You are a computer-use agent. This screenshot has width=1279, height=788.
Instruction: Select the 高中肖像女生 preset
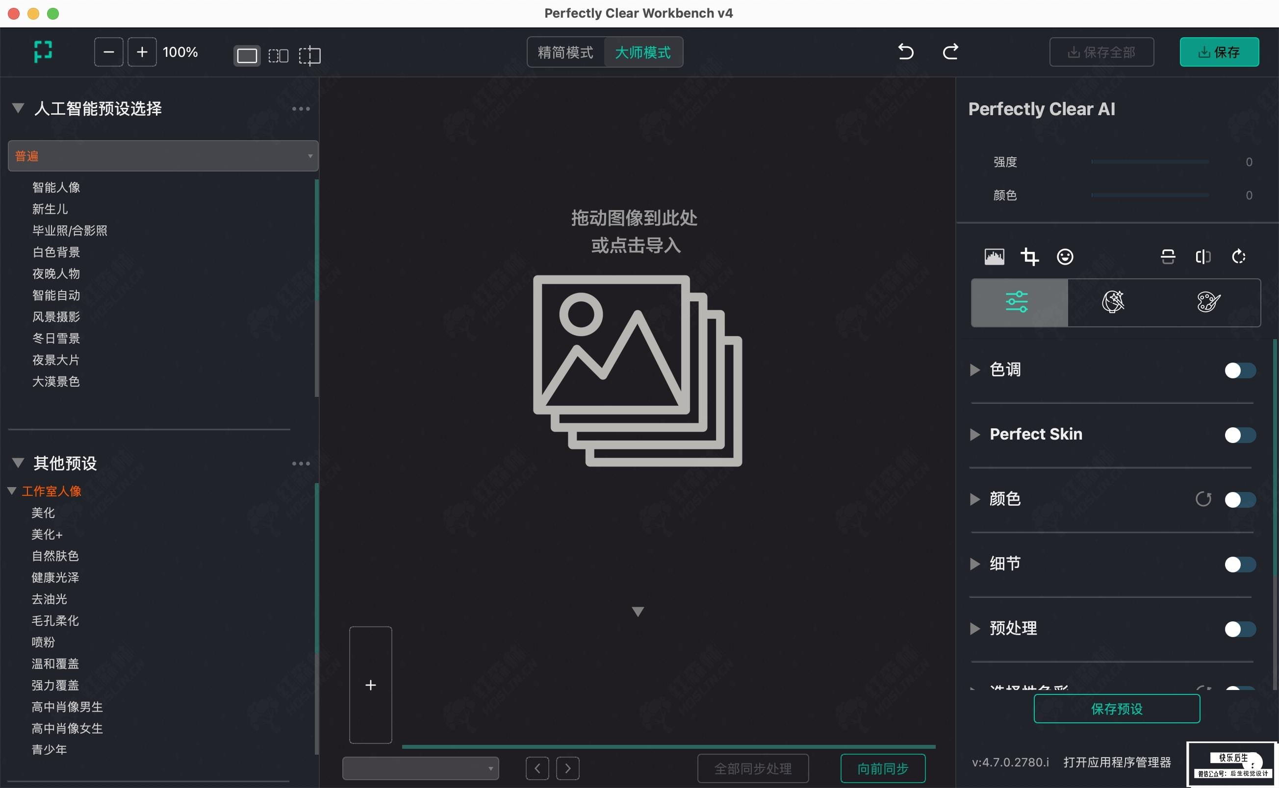[x=67, y=729]
